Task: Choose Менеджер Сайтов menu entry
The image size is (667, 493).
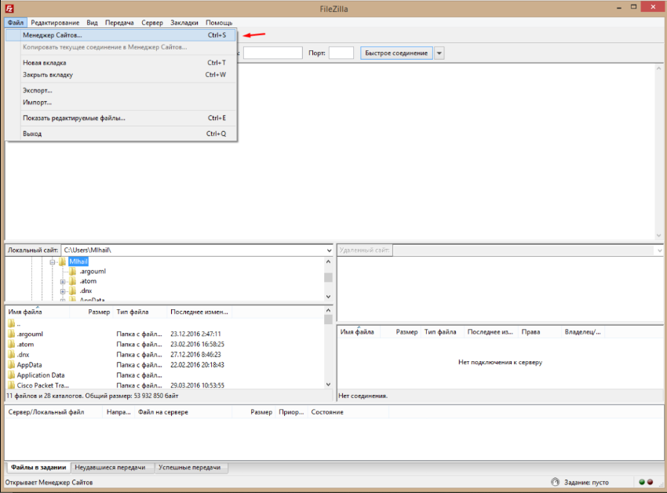Action: 121,35
